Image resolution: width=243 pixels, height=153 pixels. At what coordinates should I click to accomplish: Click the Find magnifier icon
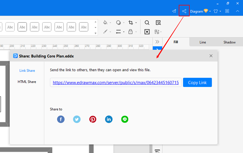click(x=147, y=23)
